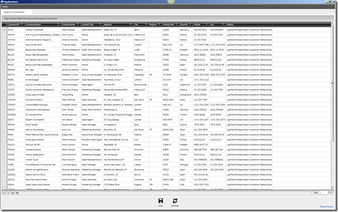338x212 pixels.
Task: Select the 'Buenos Aires' city cell
Action: 141,85
